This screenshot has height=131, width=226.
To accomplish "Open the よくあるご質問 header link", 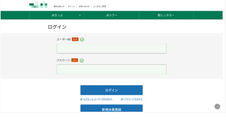I will click(x=99, y=6).
